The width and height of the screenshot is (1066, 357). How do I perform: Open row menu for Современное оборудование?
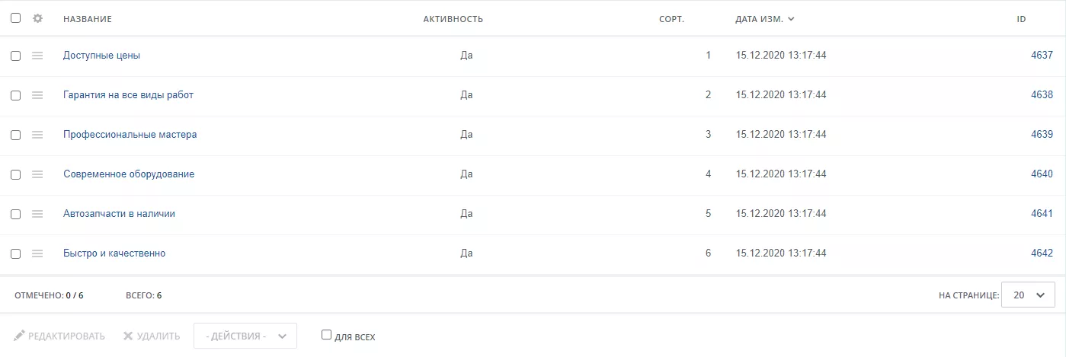tap(37, 174)
